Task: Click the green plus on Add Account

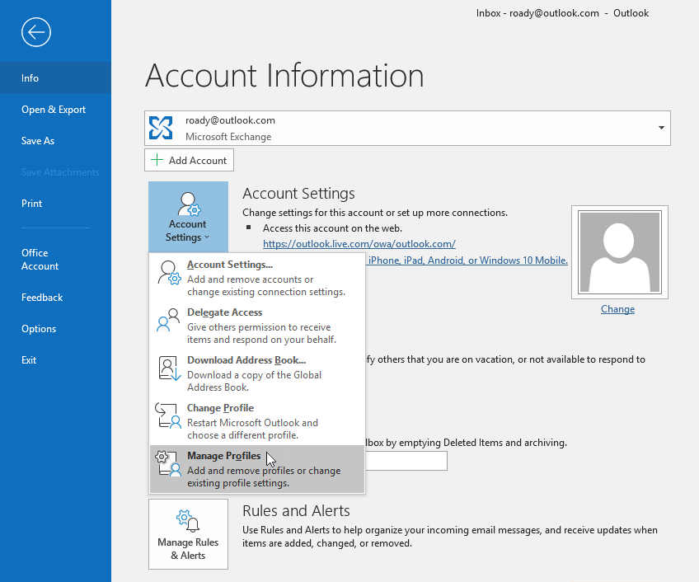Action: pos(156,159)
